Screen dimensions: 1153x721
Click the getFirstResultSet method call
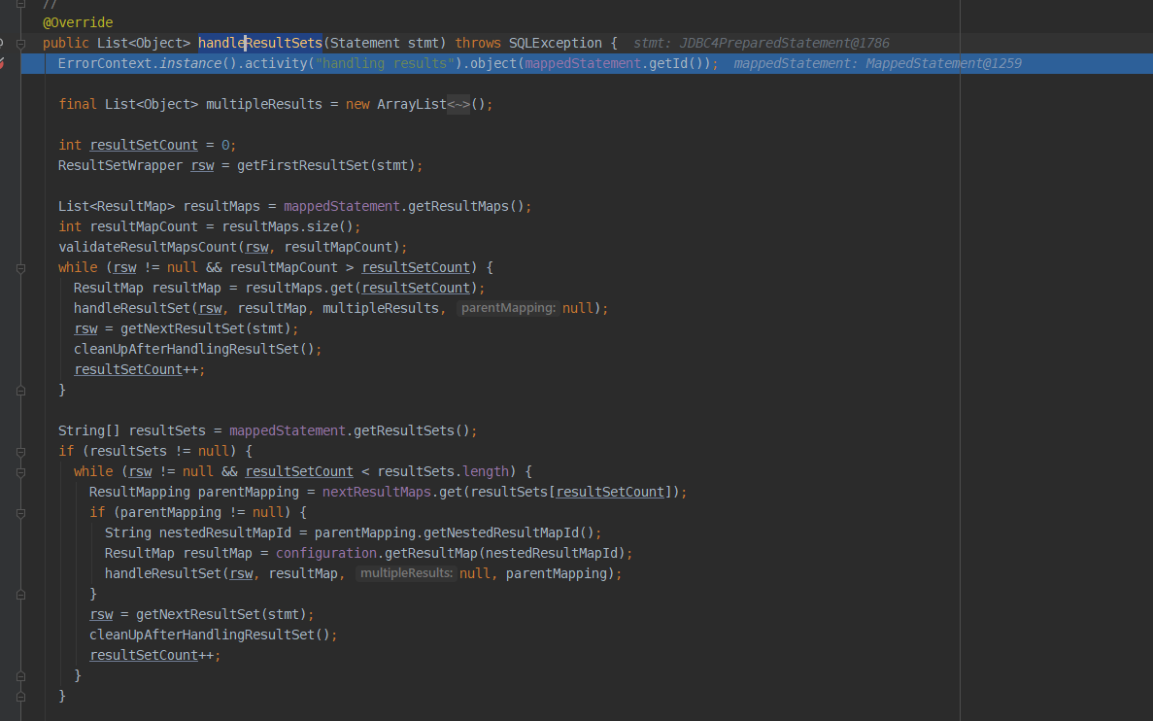(302, 165)
